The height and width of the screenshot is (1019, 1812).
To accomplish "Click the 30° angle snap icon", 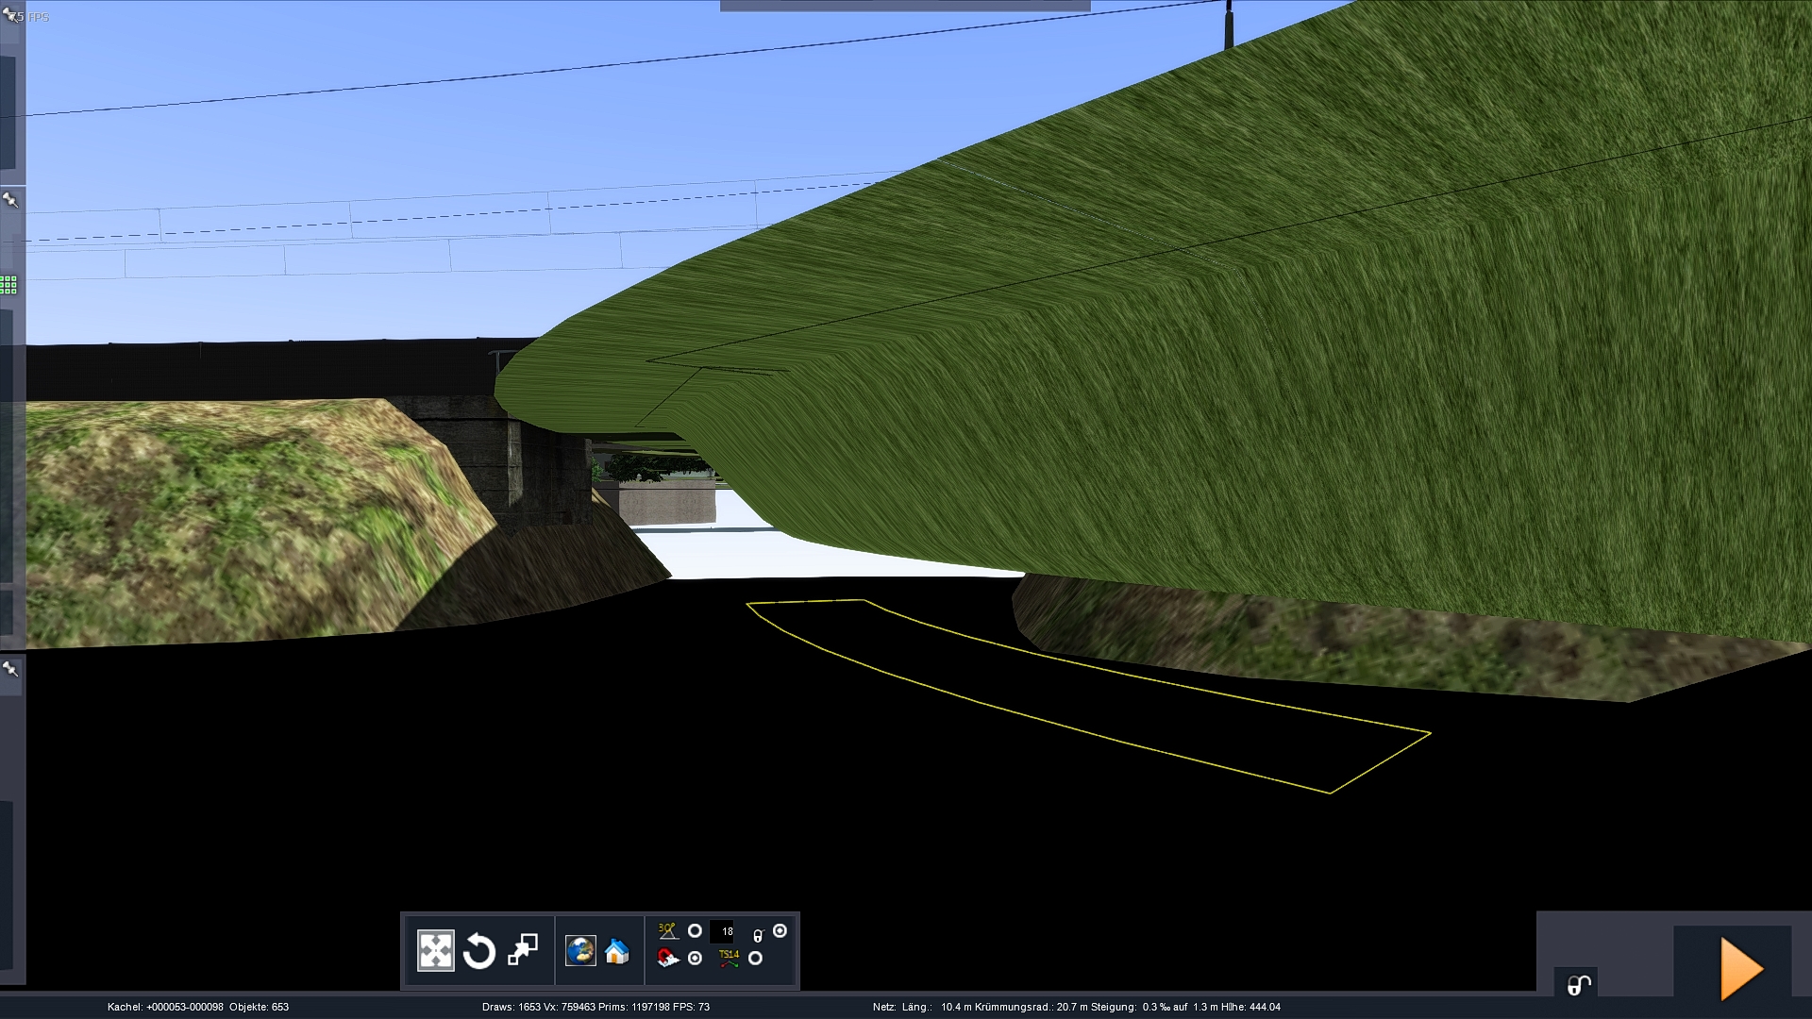I will (x=668, y=931).
